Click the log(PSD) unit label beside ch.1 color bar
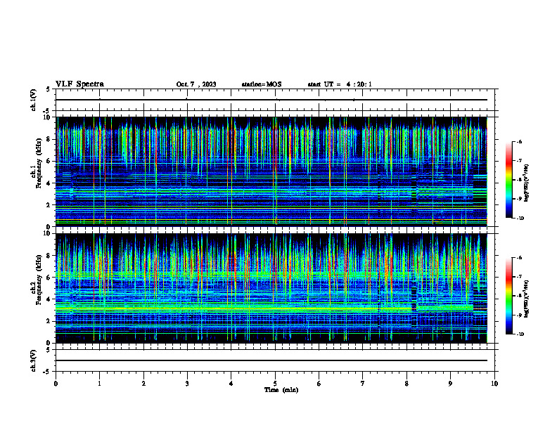This screenshot has width=557, height=430. pyautogui.click(x=527, y=183)
